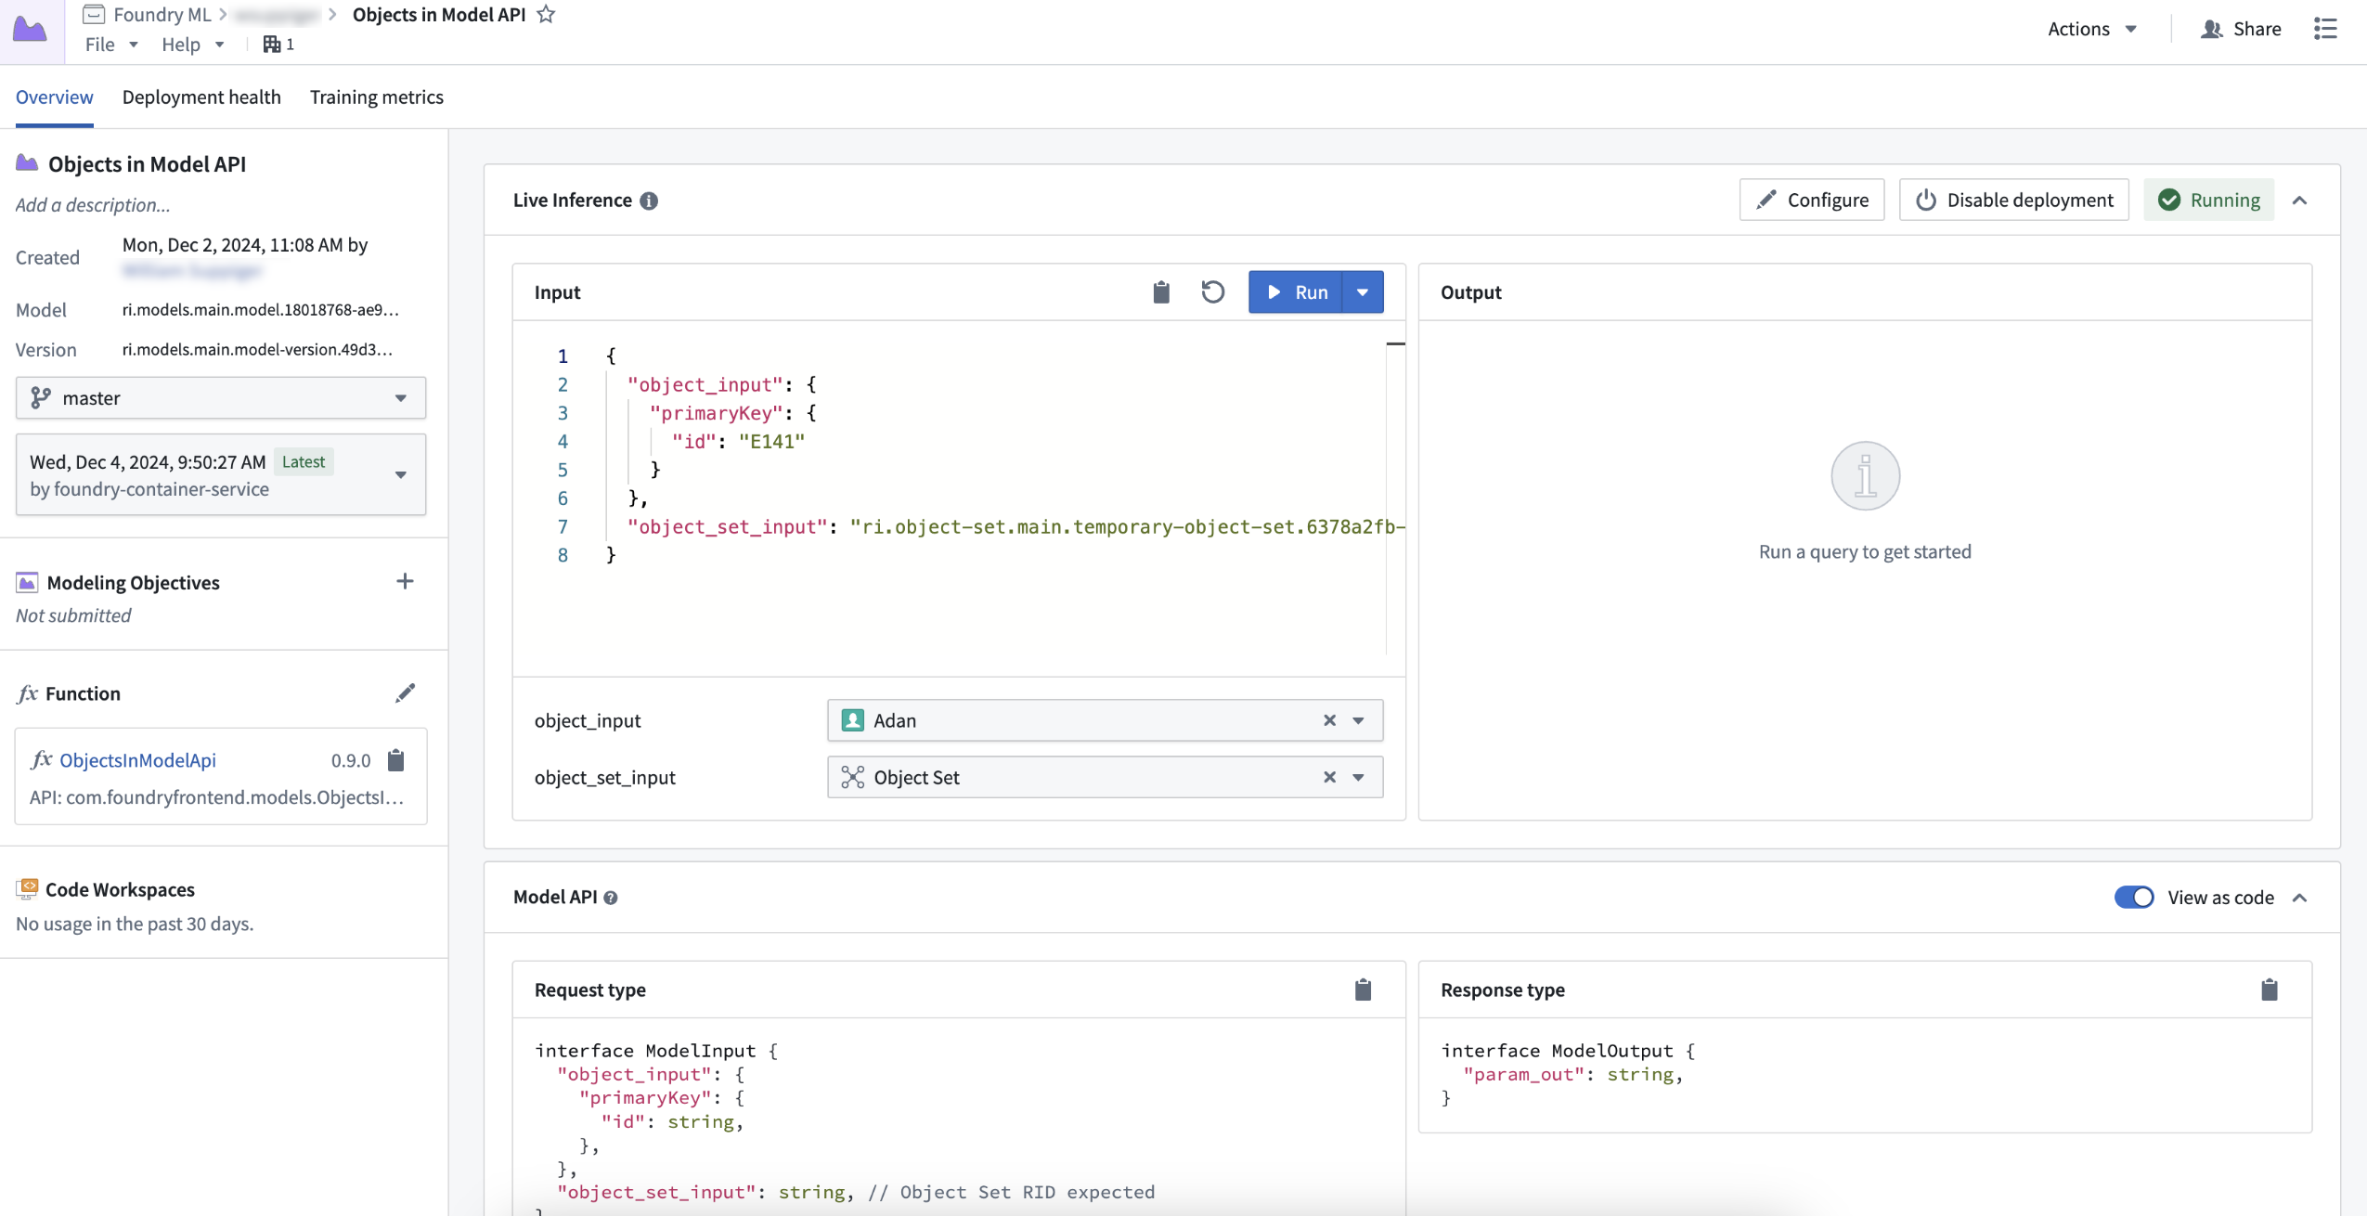Viewport: 2367px width, 1216px height.
Task: Click the Foundry ML purple home icon
Action: pyautogui.click(x=31, y=31)
